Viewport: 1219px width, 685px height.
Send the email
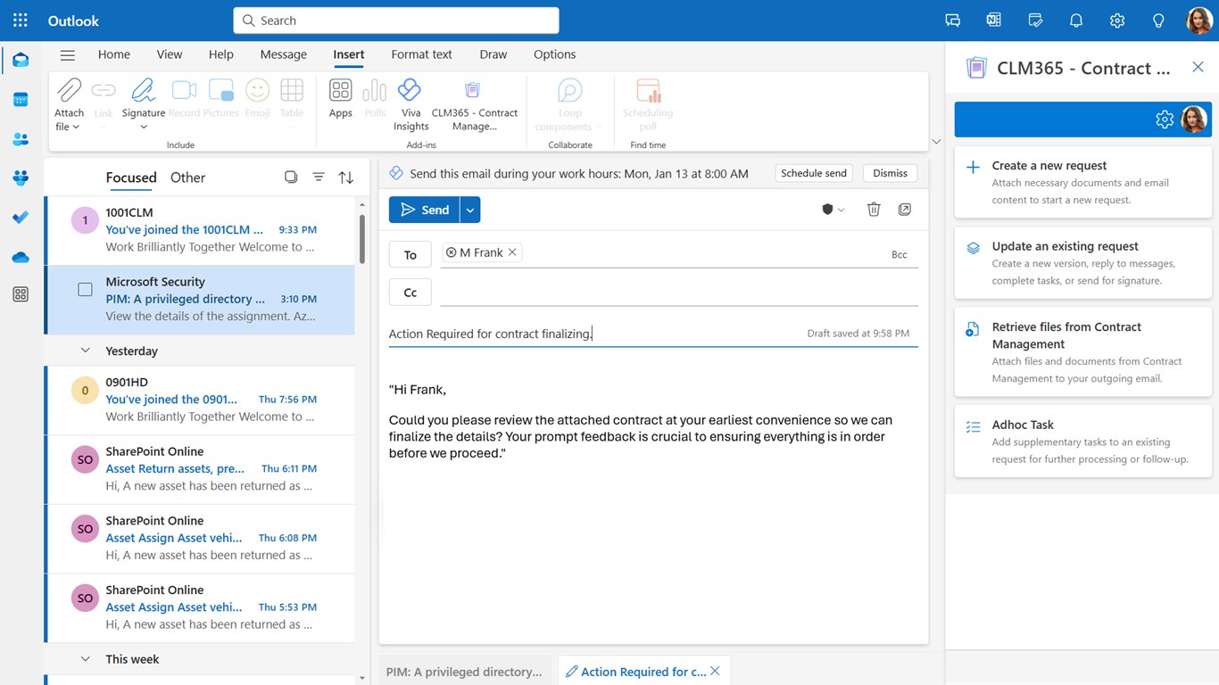[425, 210]
